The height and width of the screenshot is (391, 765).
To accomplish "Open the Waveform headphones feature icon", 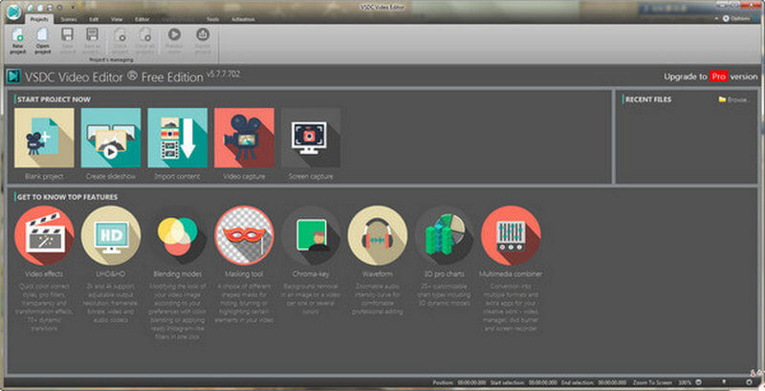I will click(x=378, y=235).
